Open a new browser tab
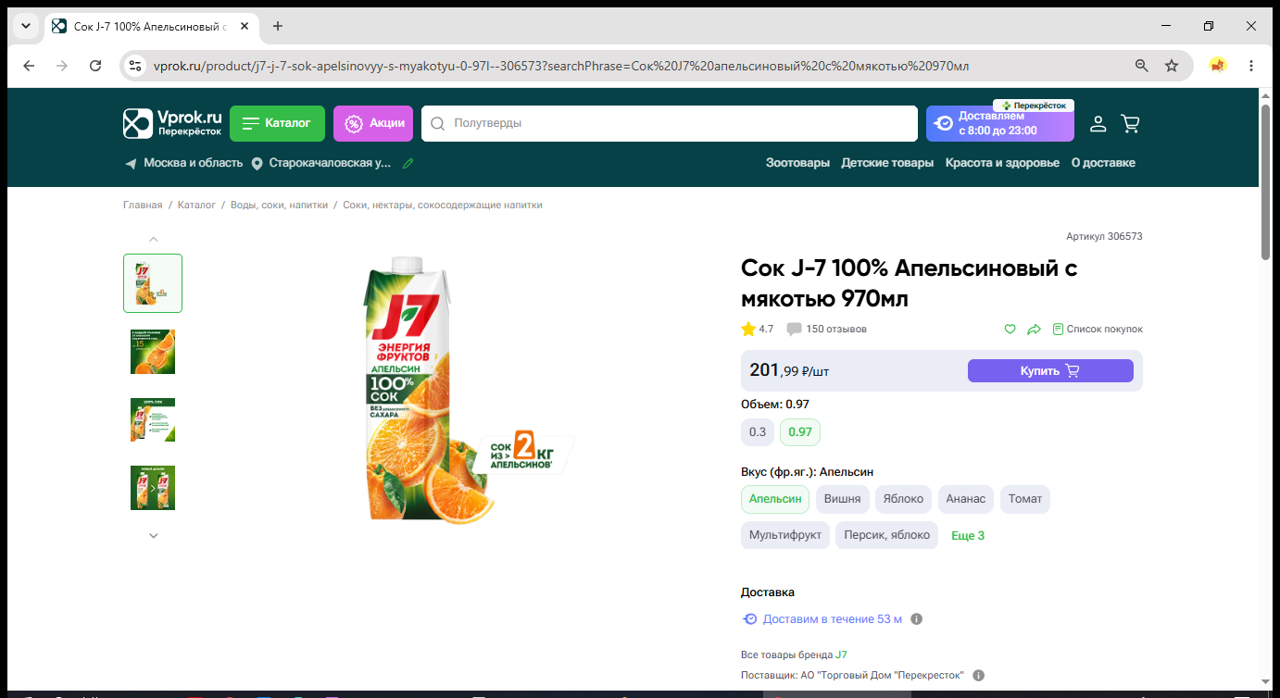This screenshot has height=698, width=1280. pos(278,26)
